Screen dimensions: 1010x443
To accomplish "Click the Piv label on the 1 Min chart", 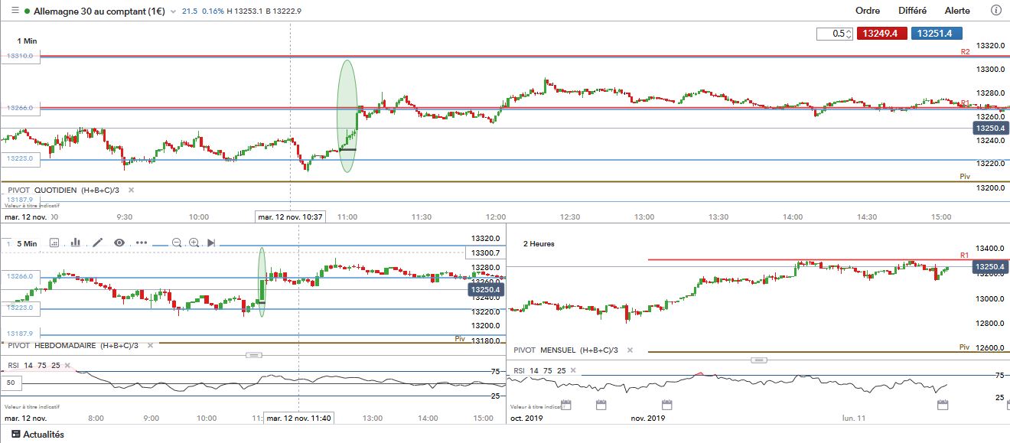I will point(965,176).
